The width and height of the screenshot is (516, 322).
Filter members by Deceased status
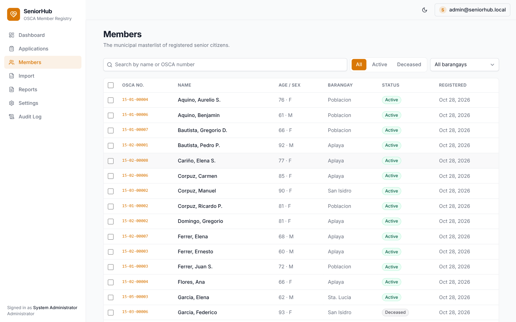coord(409,65)
